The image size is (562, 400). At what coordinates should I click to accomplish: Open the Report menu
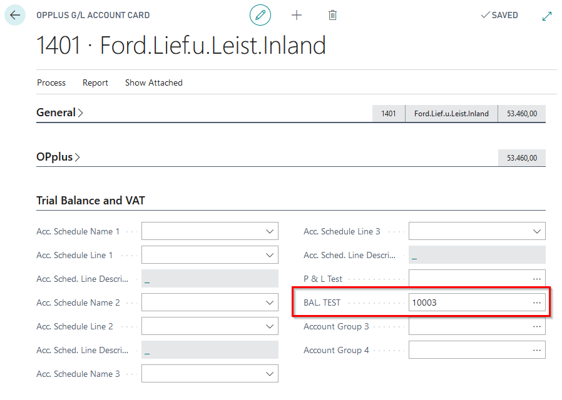(95, 82)
